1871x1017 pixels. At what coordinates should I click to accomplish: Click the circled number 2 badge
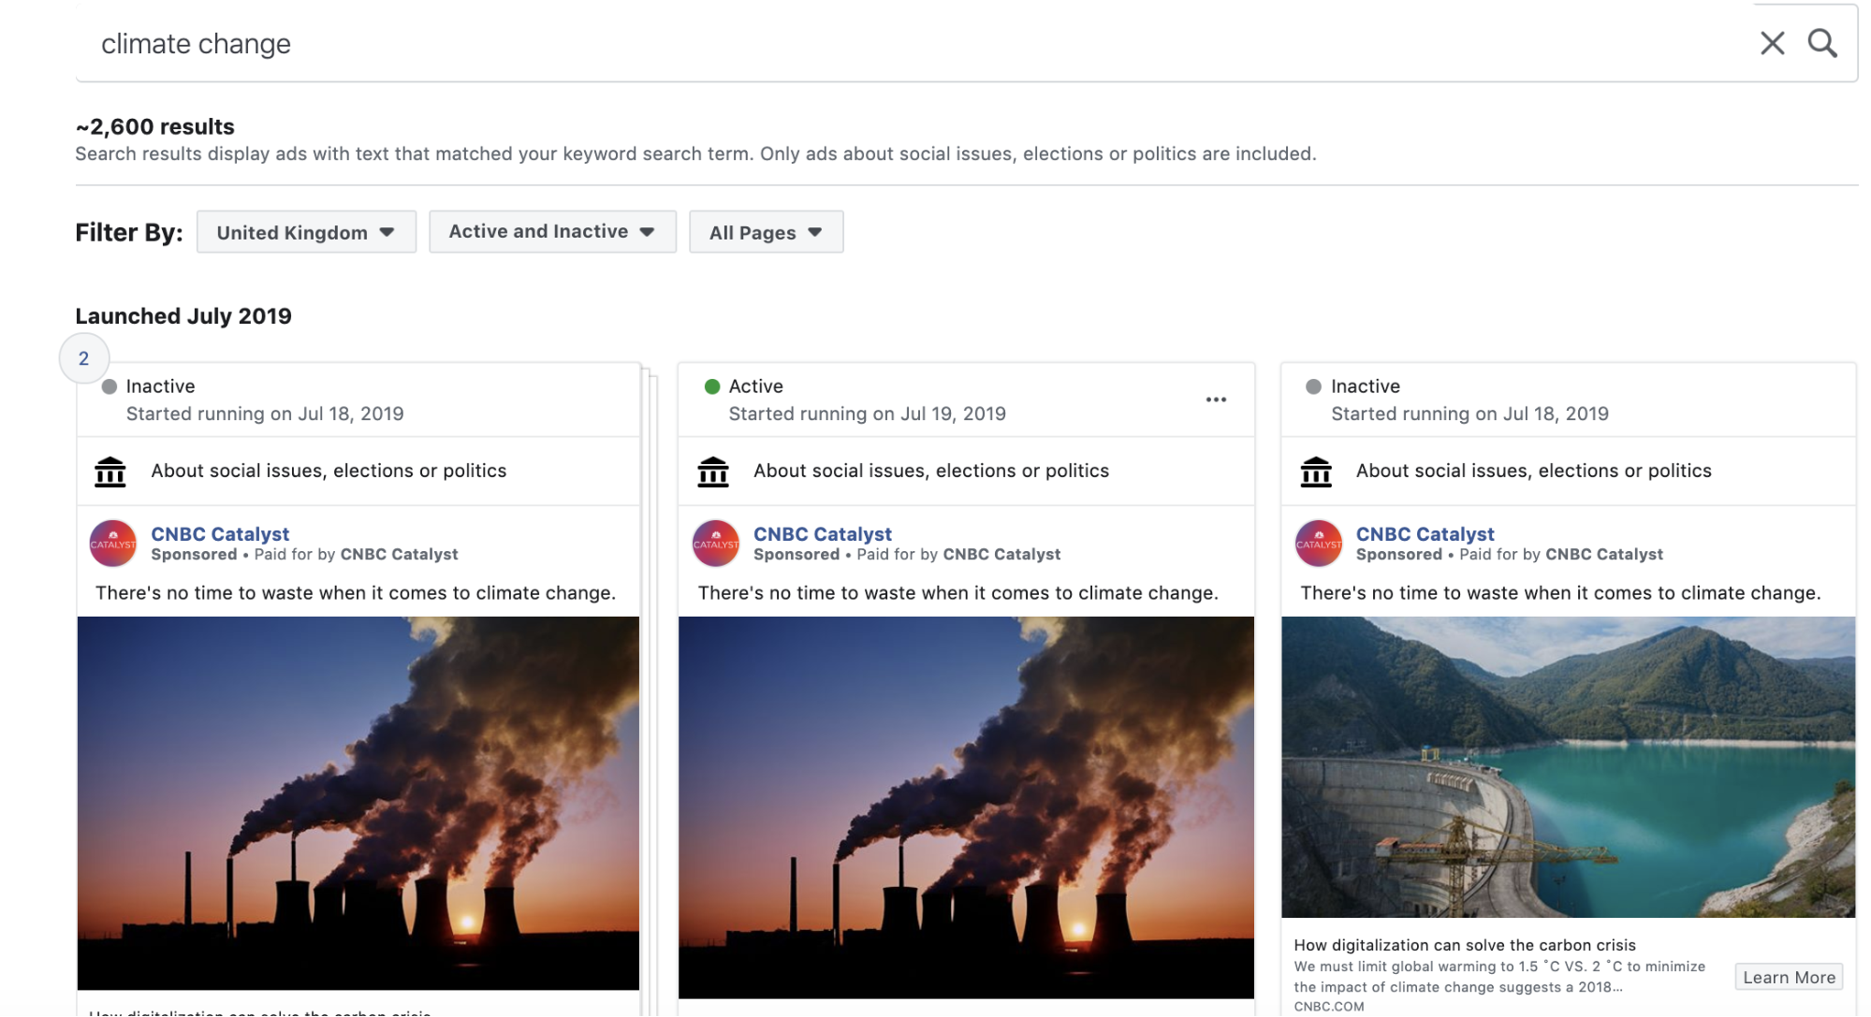(84, 358)
